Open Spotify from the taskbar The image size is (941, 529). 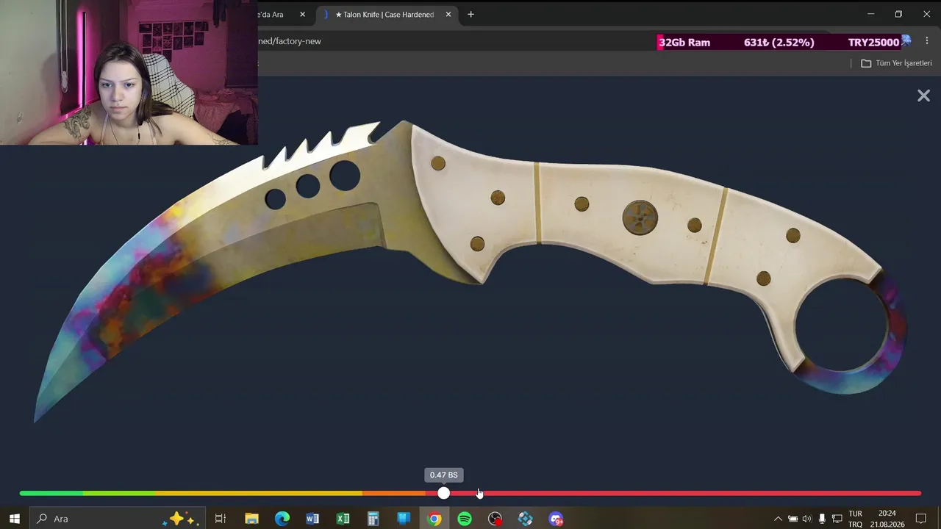coord(465,519)
